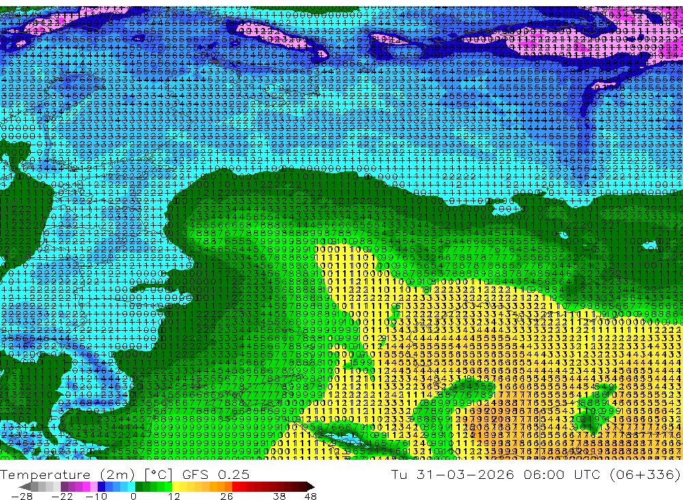Click the bright yellow swatch in the legend

point(176,486)
